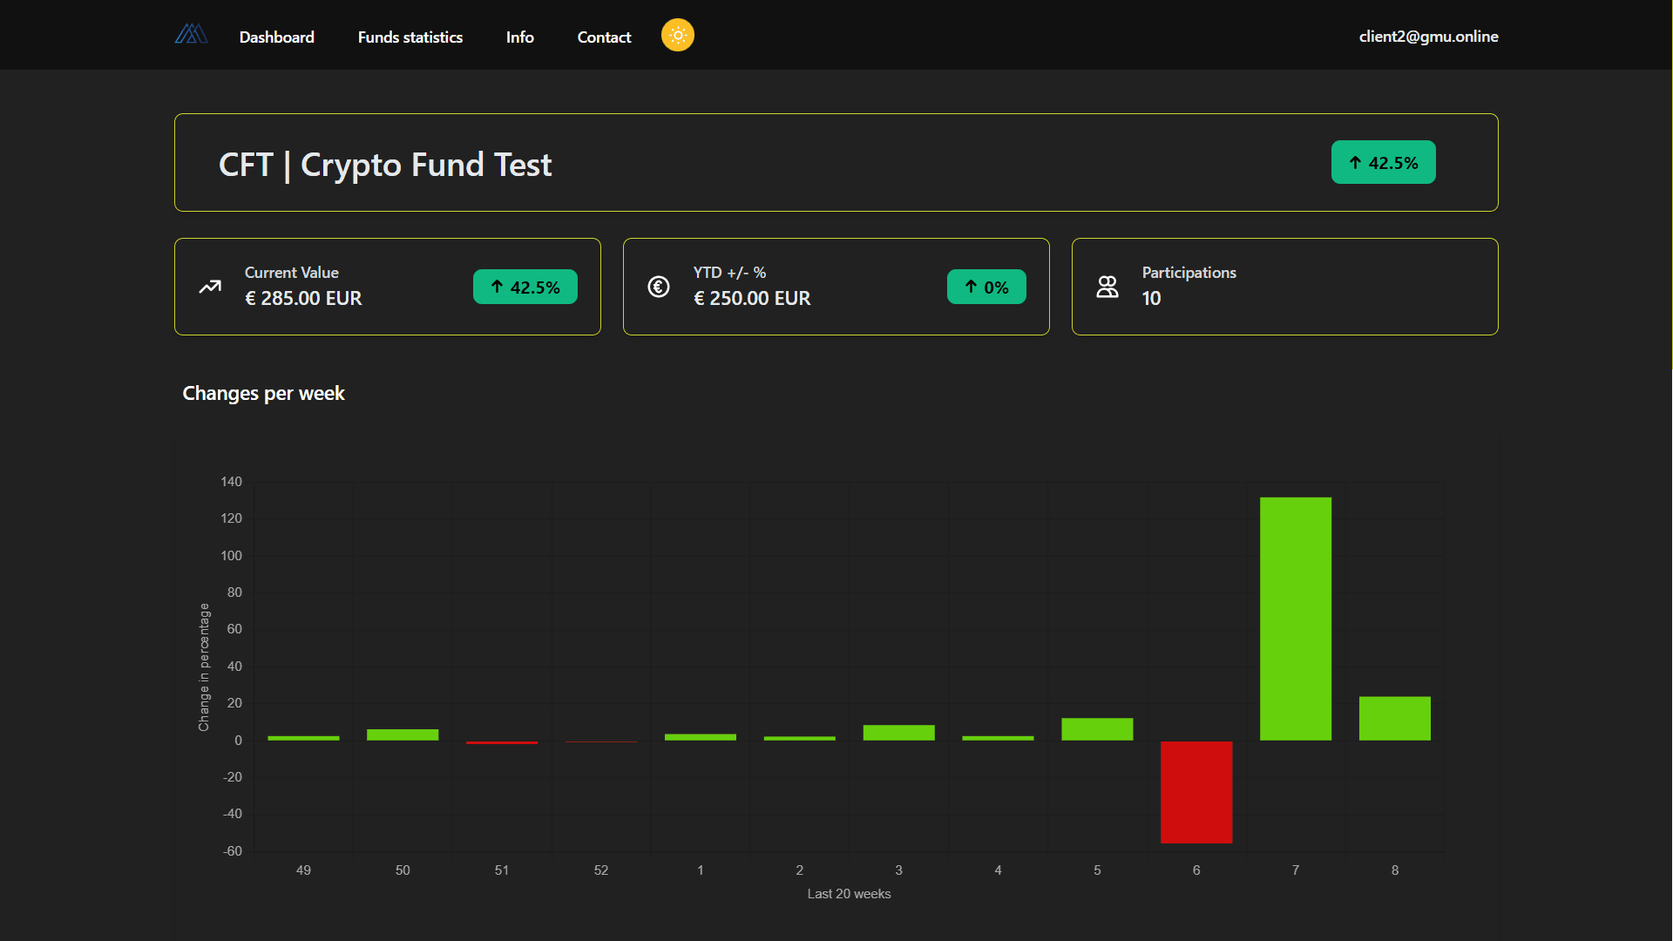The height and width of the screenshot is (941, 1673).
Task: Click the 0% YTD badge
Action: [986, 288]
